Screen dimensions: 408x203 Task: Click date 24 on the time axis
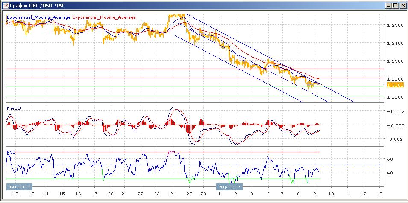(x=172, y=194)
